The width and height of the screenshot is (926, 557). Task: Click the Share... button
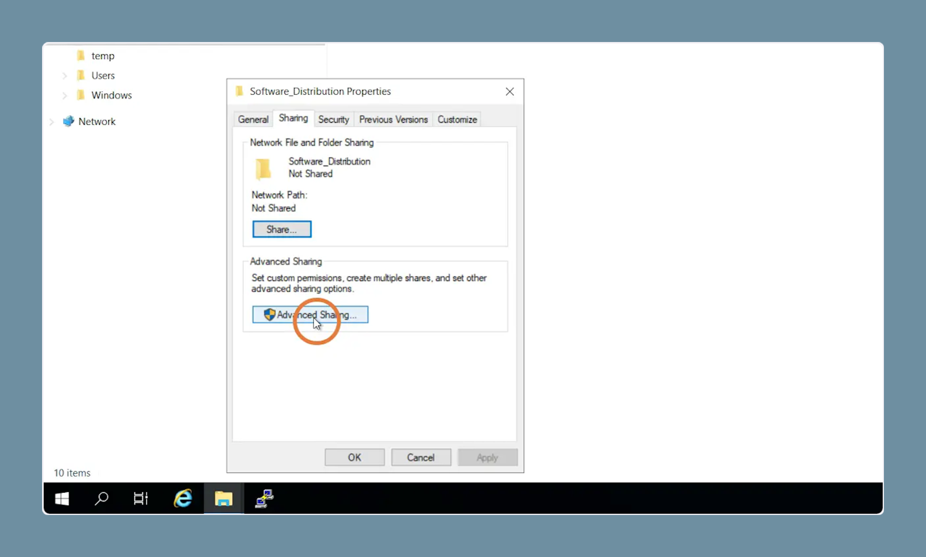pos(282,229)
